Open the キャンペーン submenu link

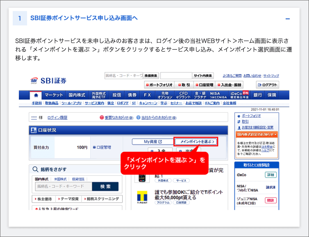coord(148,103)
